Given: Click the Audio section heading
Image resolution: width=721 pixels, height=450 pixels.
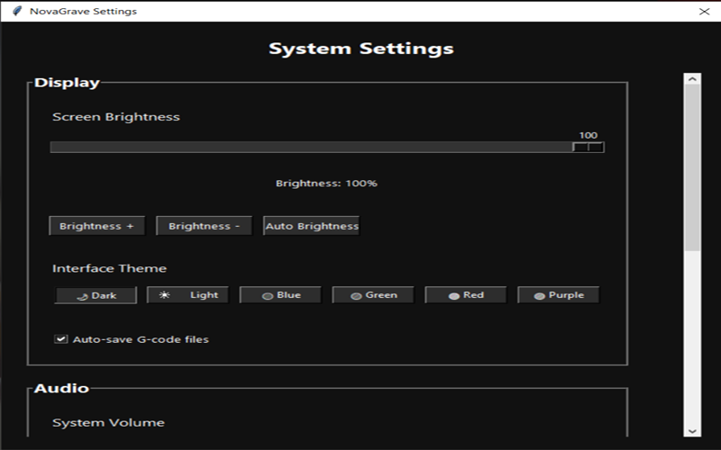Looking at the screenshot, I should tap(61, 389).
